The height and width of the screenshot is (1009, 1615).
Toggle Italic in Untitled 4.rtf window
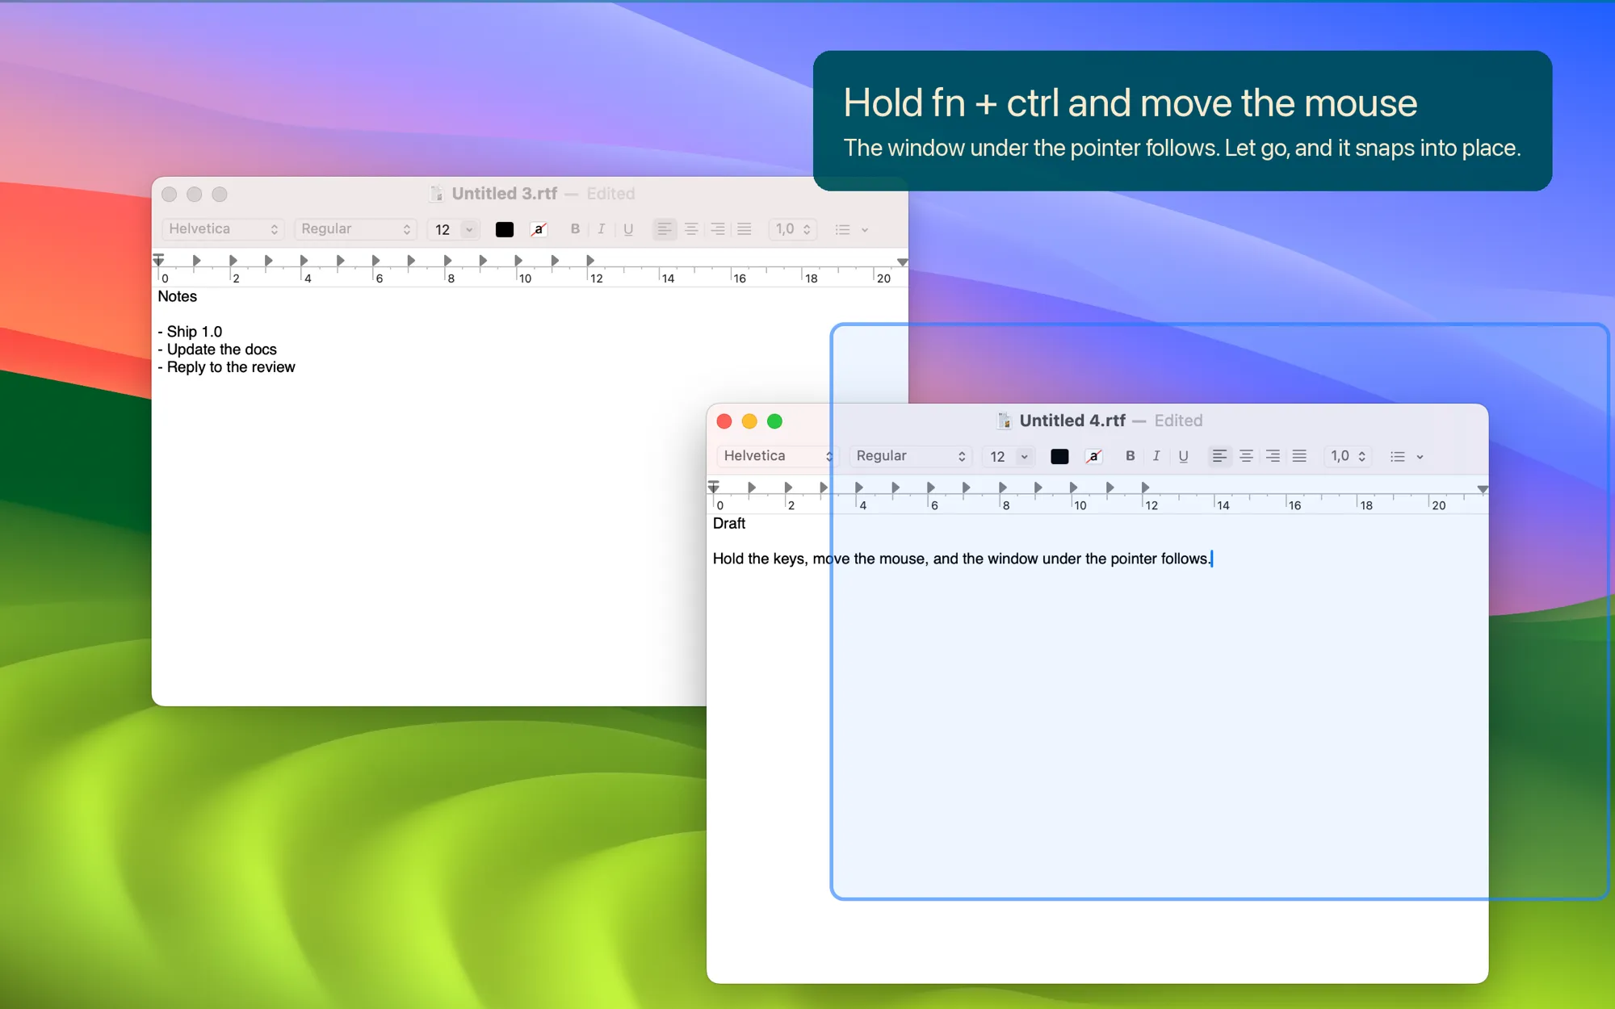point(1156,456)
